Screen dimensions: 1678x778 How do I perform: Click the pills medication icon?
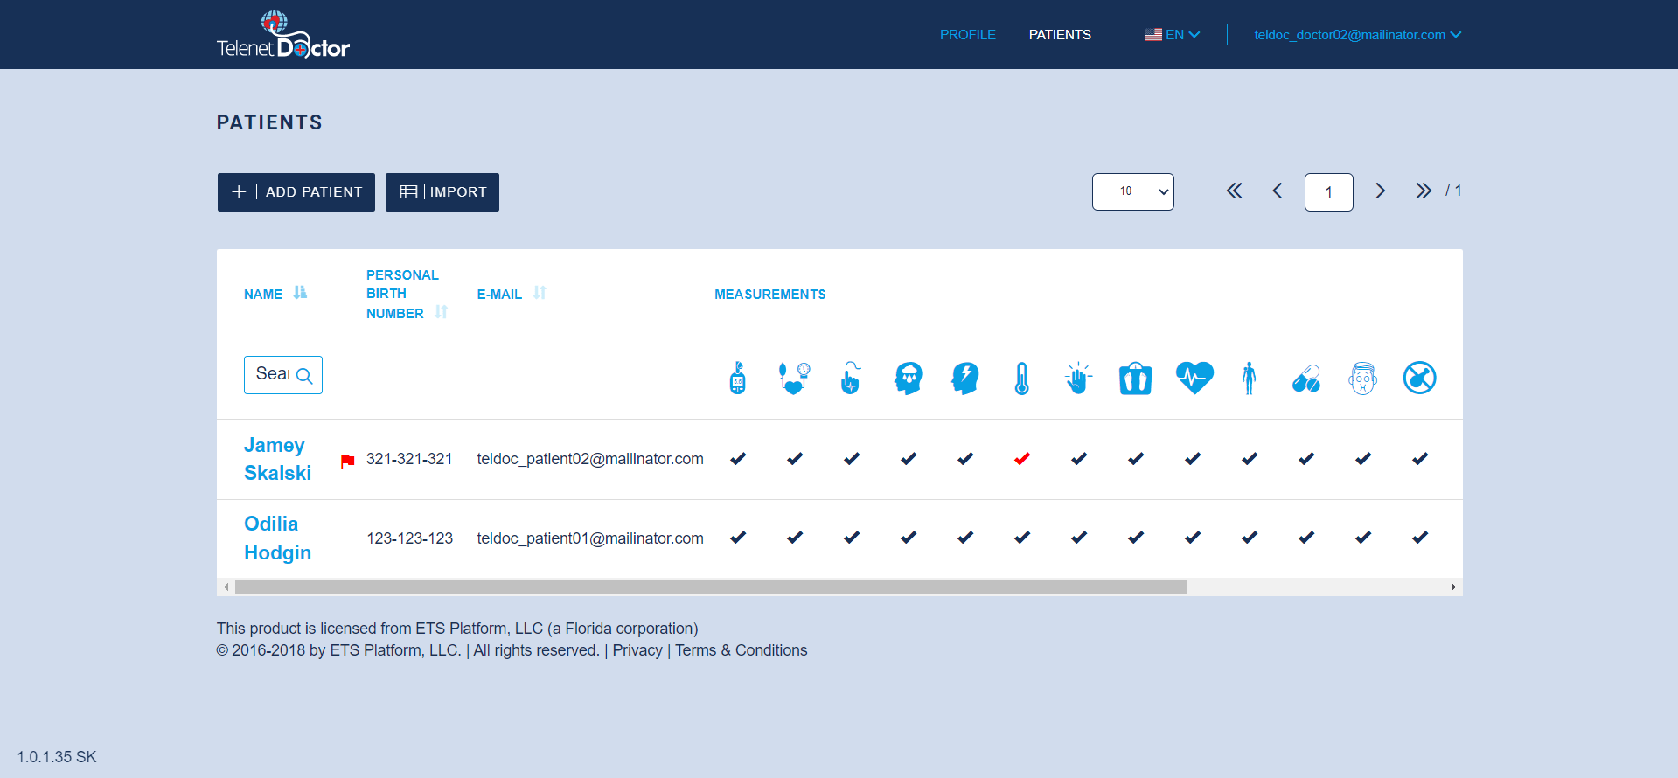tap(1306, 378)
